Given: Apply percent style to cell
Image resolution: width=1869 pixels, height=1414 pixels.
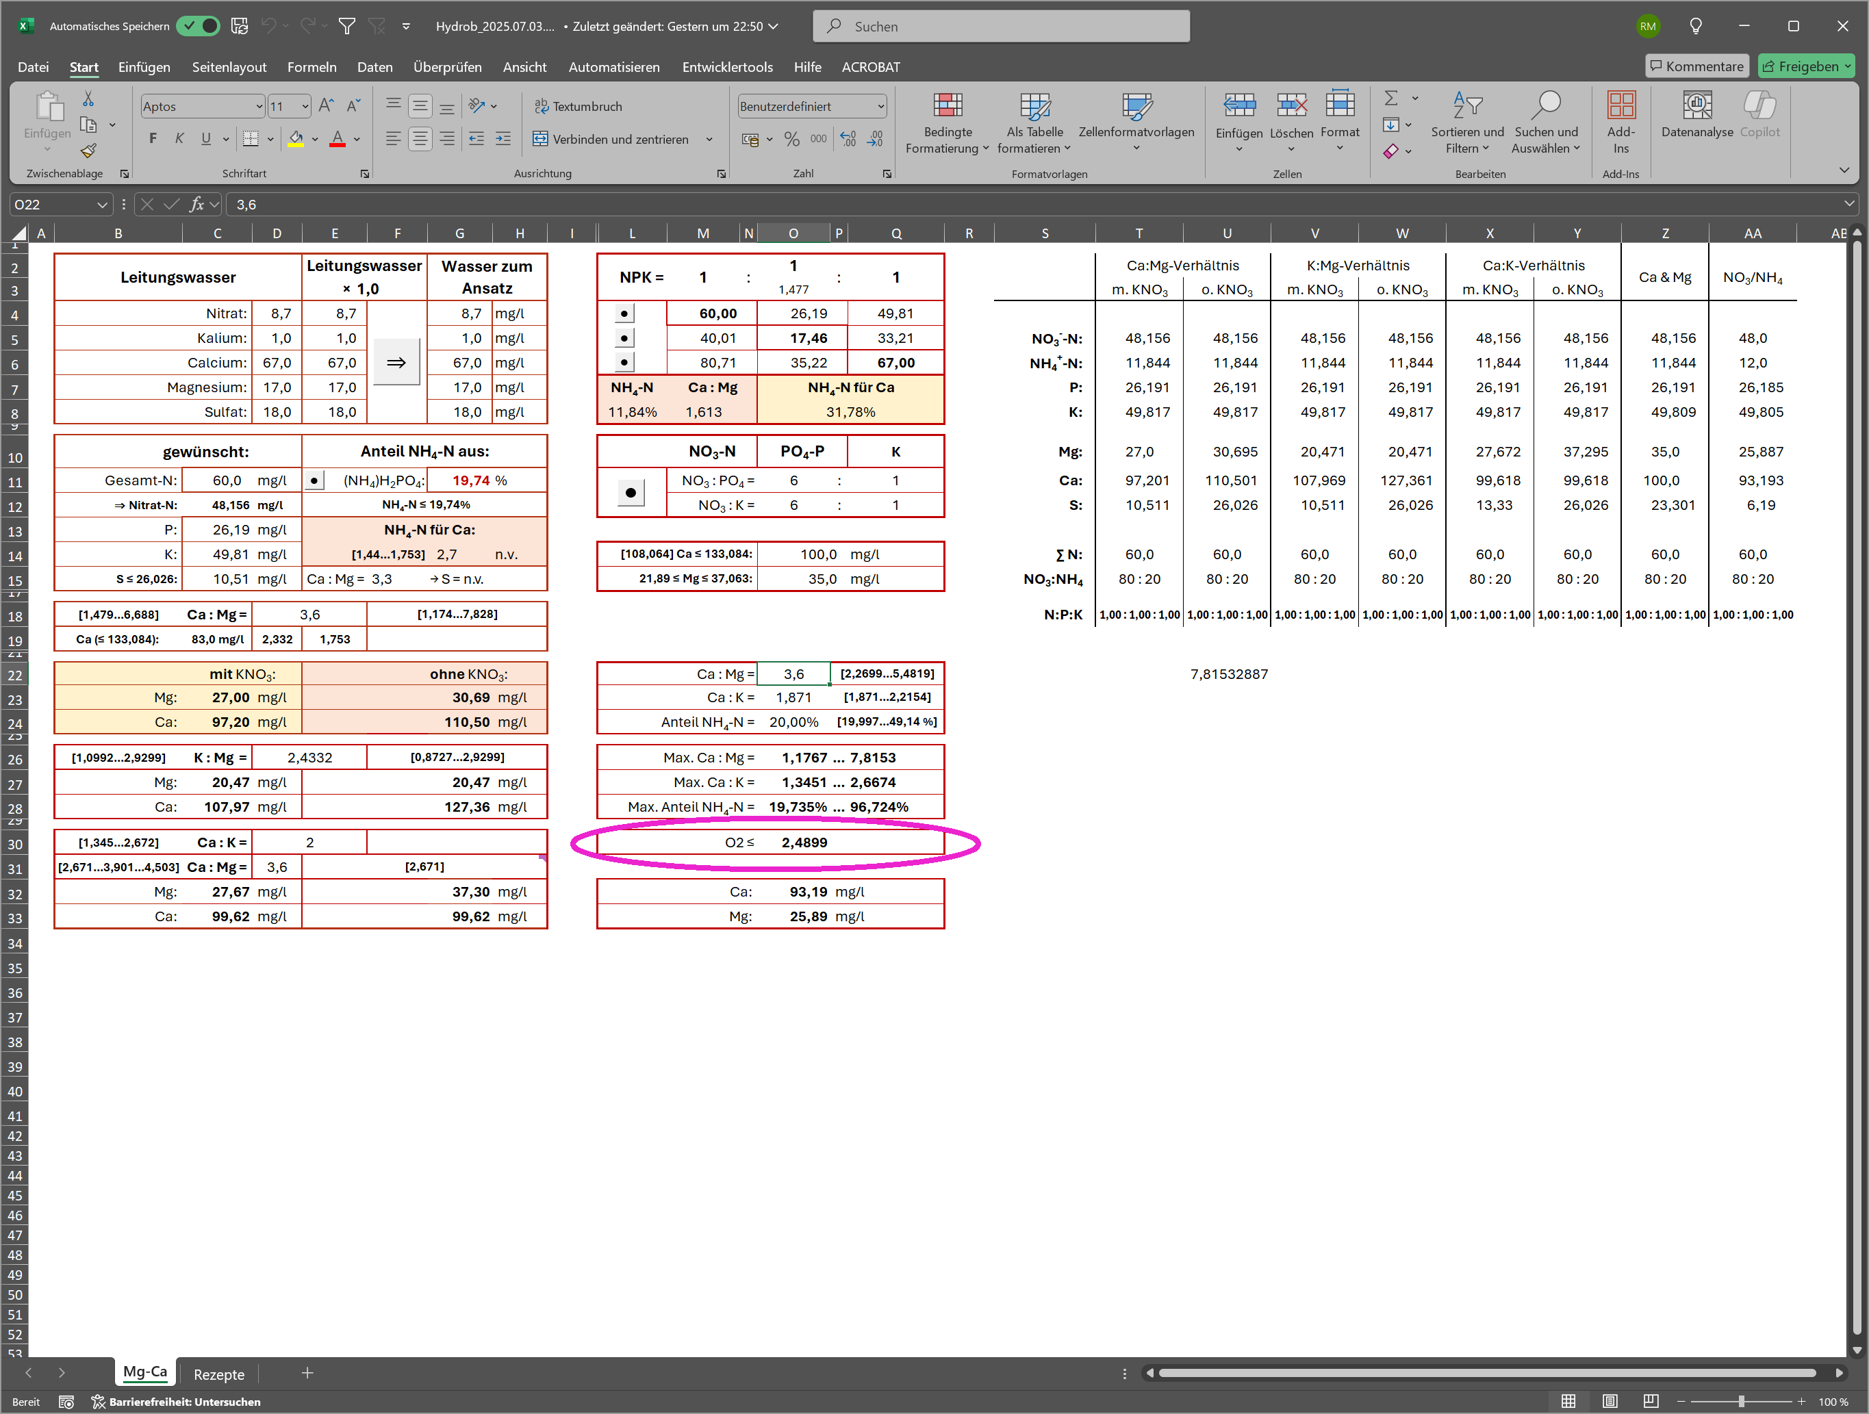Looking at the screenshot, I should pos(791,138).
